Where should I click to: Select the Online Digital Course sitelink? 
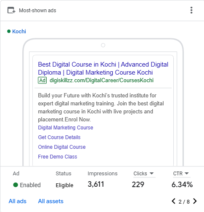62,147
